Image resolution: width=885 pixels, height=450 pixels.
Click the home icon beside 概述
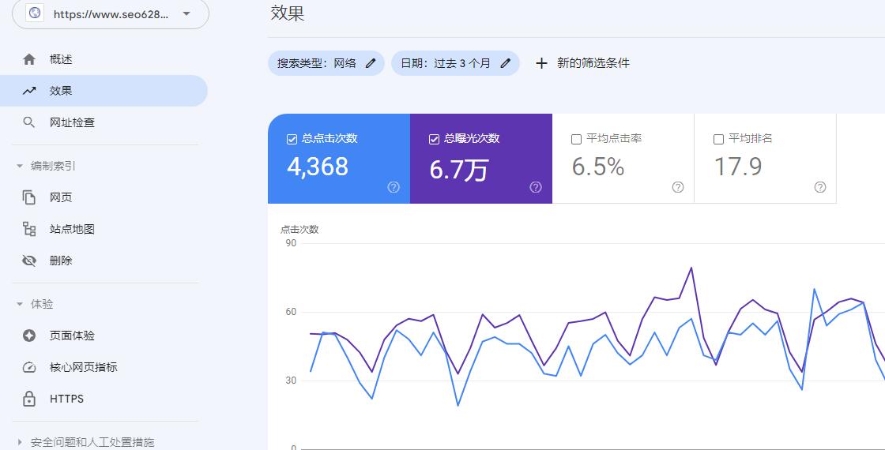click(29, 59)
